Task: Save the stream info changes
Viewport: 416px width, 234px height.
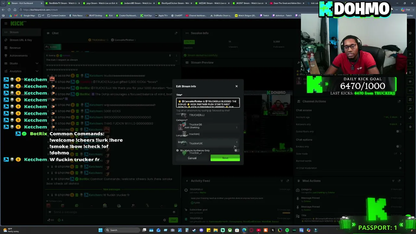Action: (x=225, y=158)
